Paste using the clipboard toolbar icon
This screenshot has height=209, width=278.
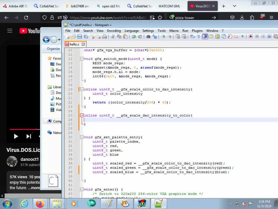[x=125, y=37]
